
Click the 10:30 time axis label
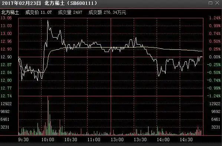point(71,140)
